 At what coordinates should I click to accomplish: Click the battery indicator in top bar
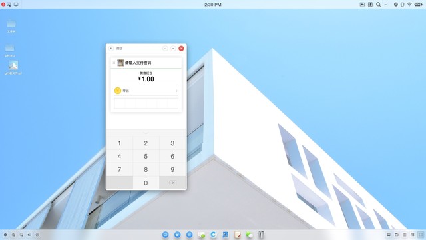(419, 5)
